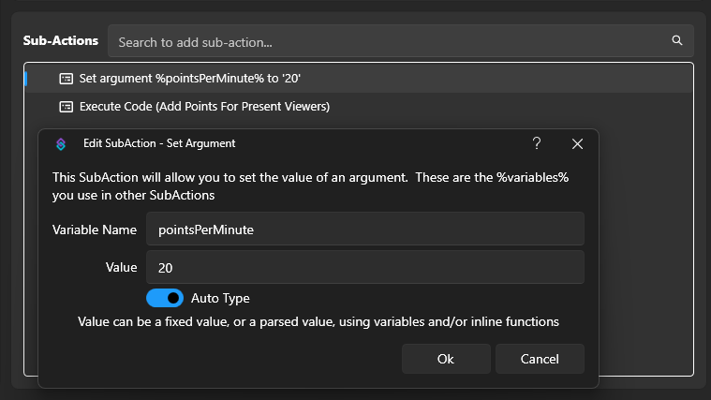Click the Value label beside the input

[121, 267]
